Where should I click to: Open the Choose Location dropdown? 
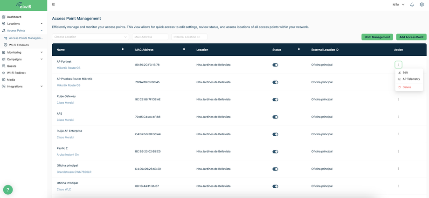click(x=90, y=37)
